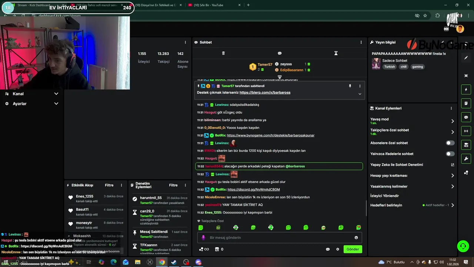Open the shop icon showing 0

(219, 249)
